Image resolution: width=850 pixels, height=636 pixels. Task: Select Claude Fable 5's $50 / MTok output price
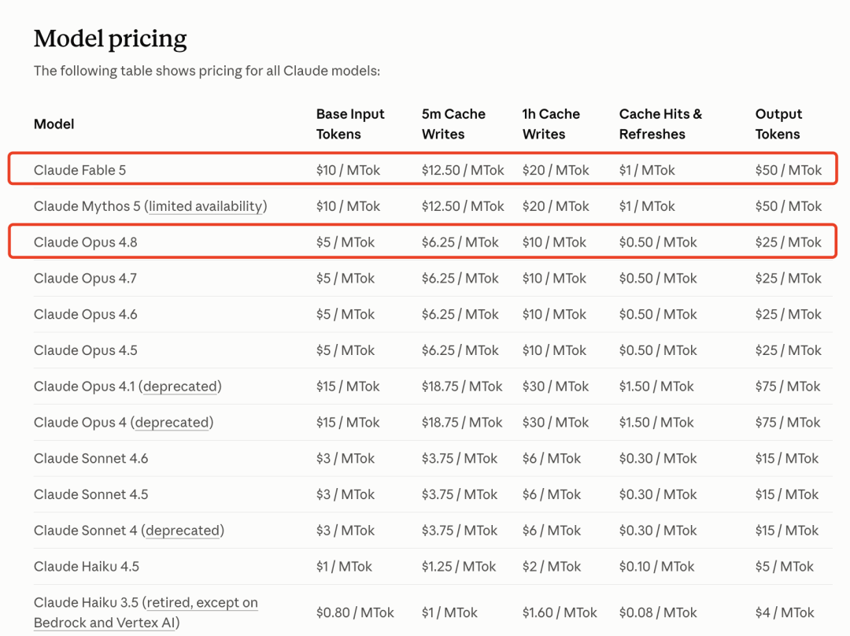point(788,170)
